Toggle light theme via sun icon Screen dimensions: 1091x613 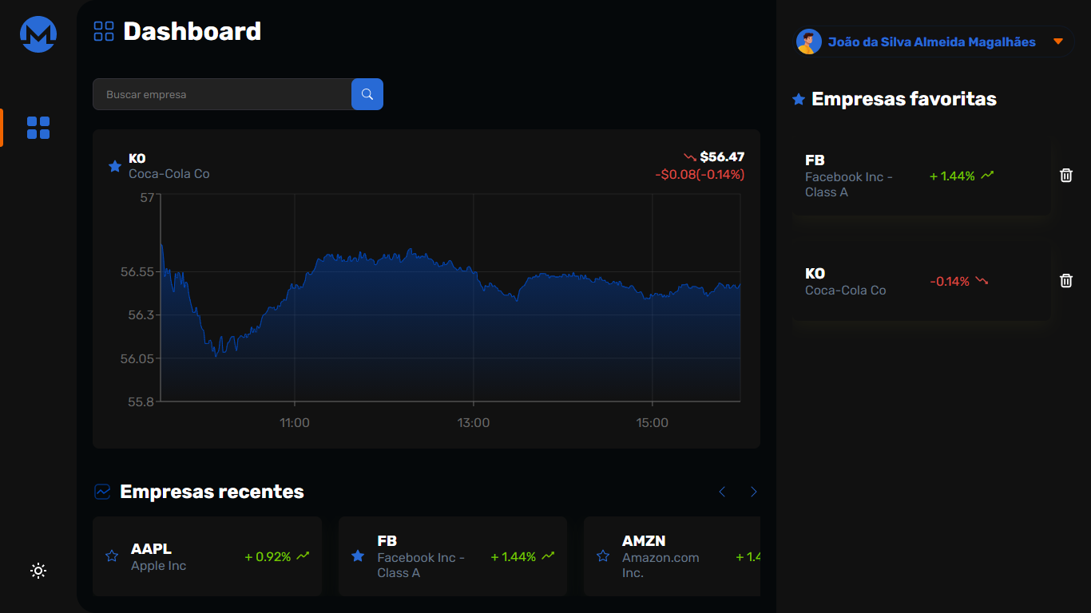tap(38, 571)
